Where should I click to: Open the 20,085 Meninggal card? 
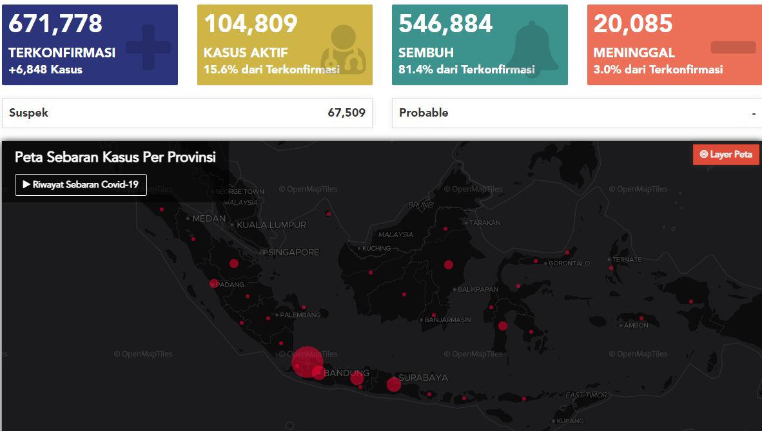pyautogui.click(x=674, y=44)
